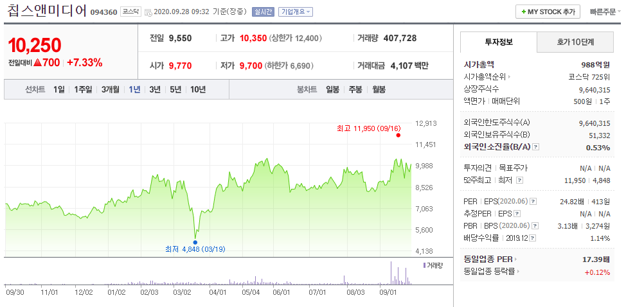Image resolution: width=626 pixels, height=307 pixels.
Task: Click the 동일업종 PER value 17.39배
Action: pos(596,259)
